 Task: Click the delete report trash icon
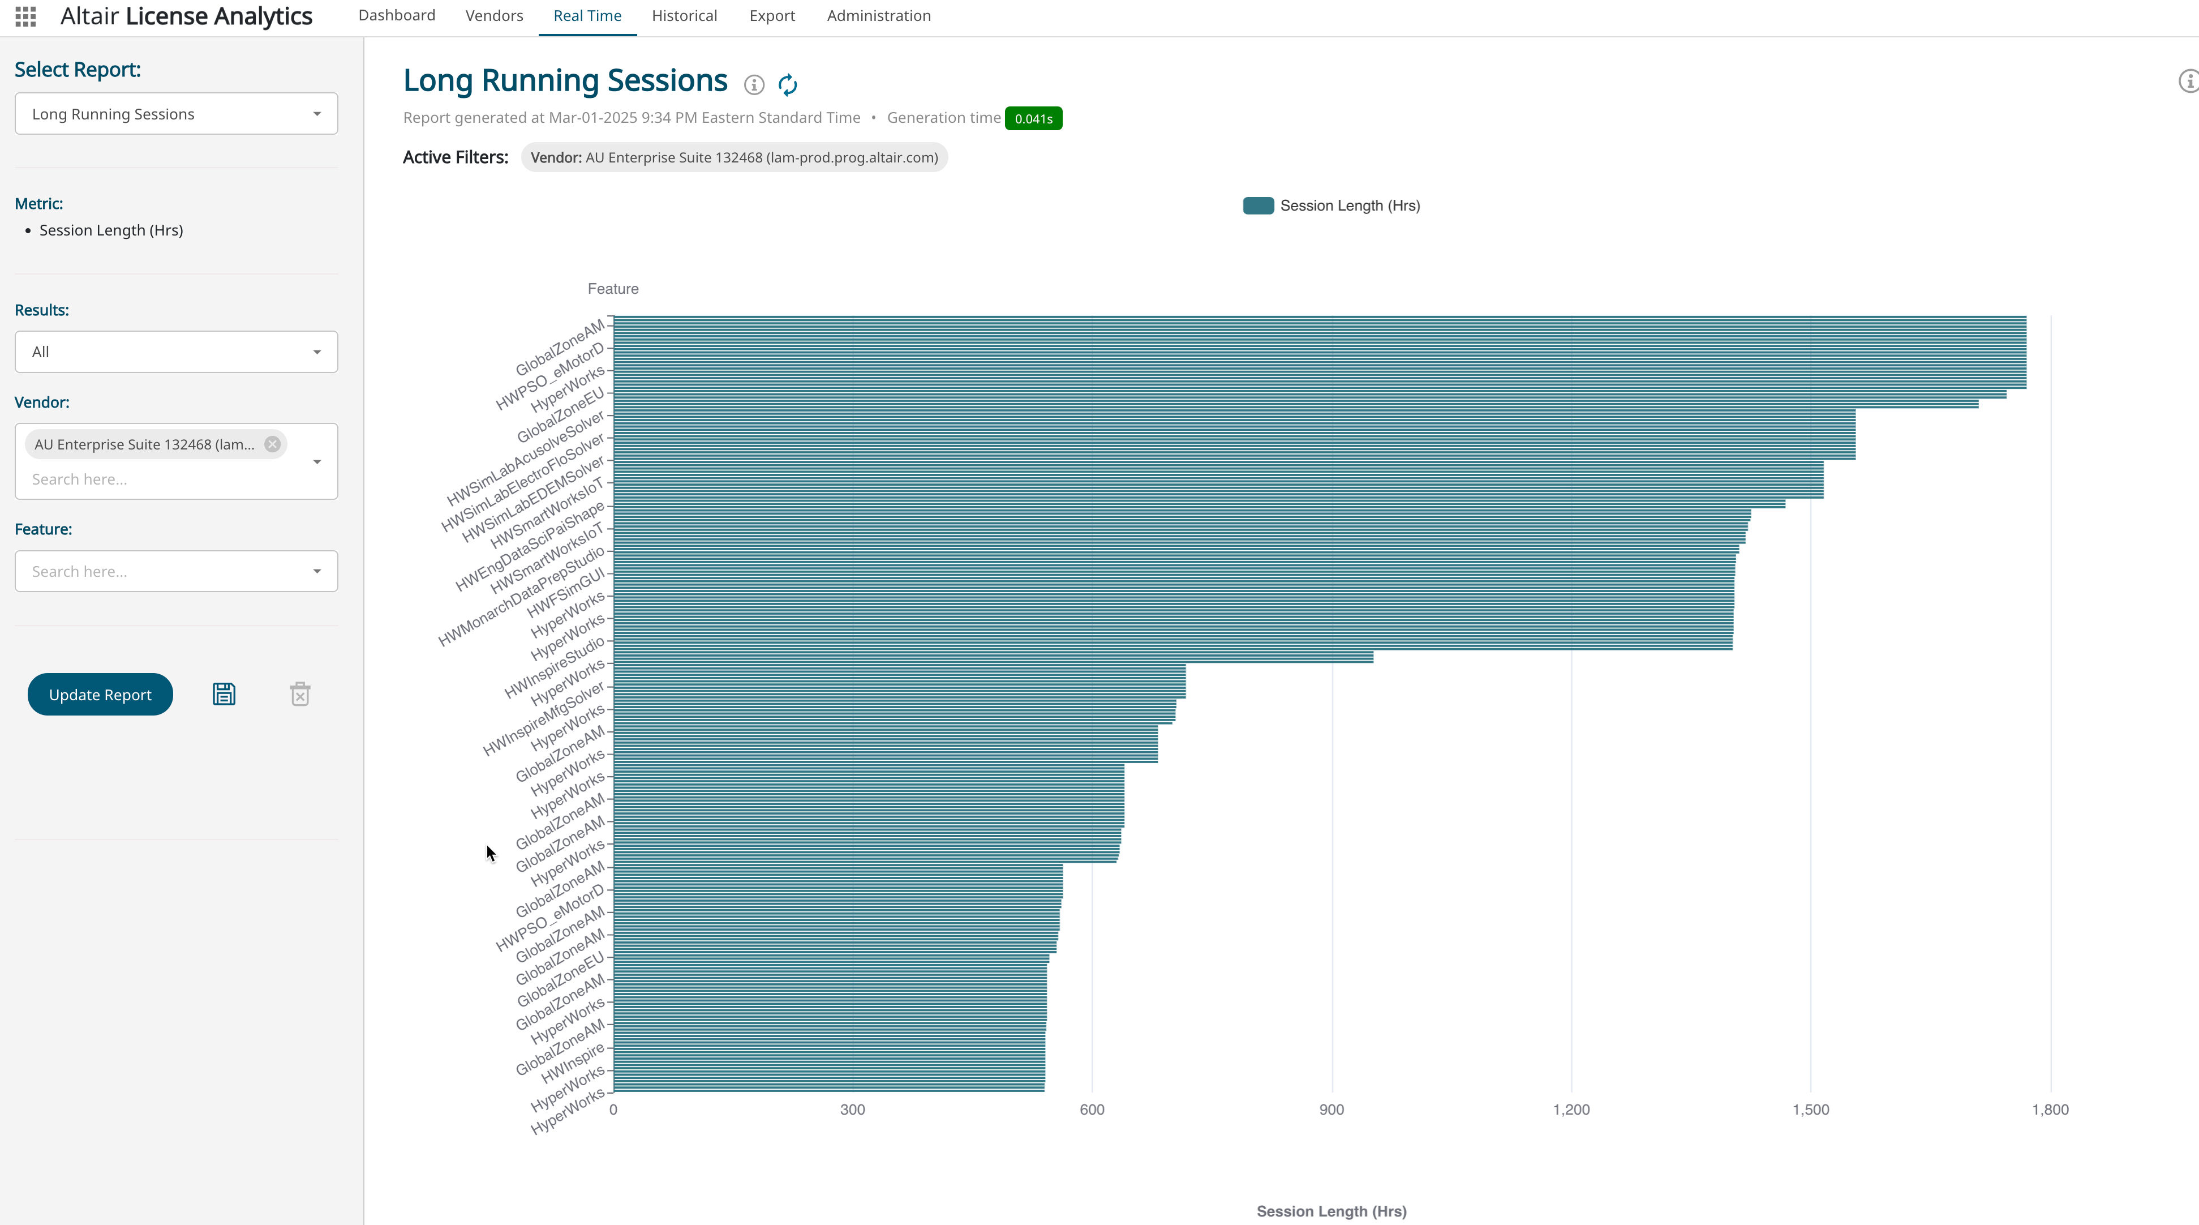tap(299, 695)
